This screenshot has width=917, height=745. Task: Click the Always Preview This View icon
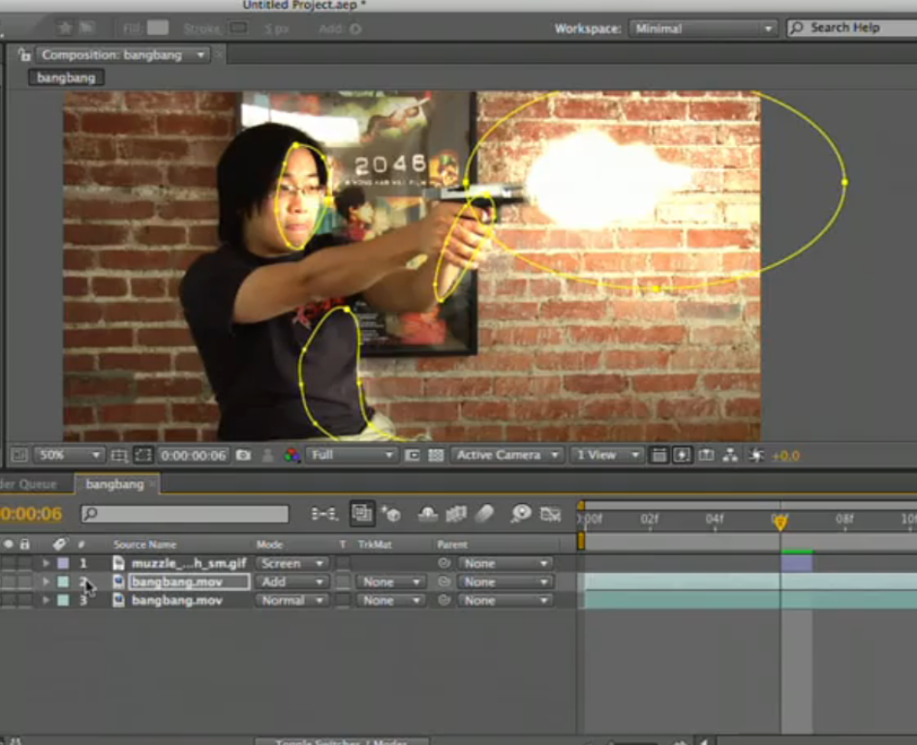[x=19, y=455]
